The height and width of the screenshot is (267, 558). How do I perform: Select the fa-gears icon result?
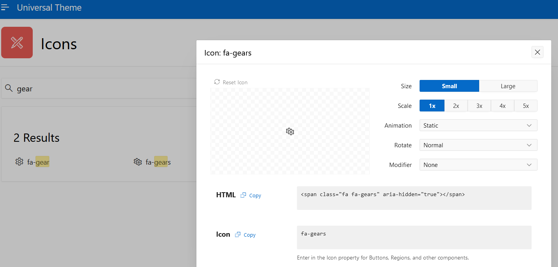click(152, 162)
